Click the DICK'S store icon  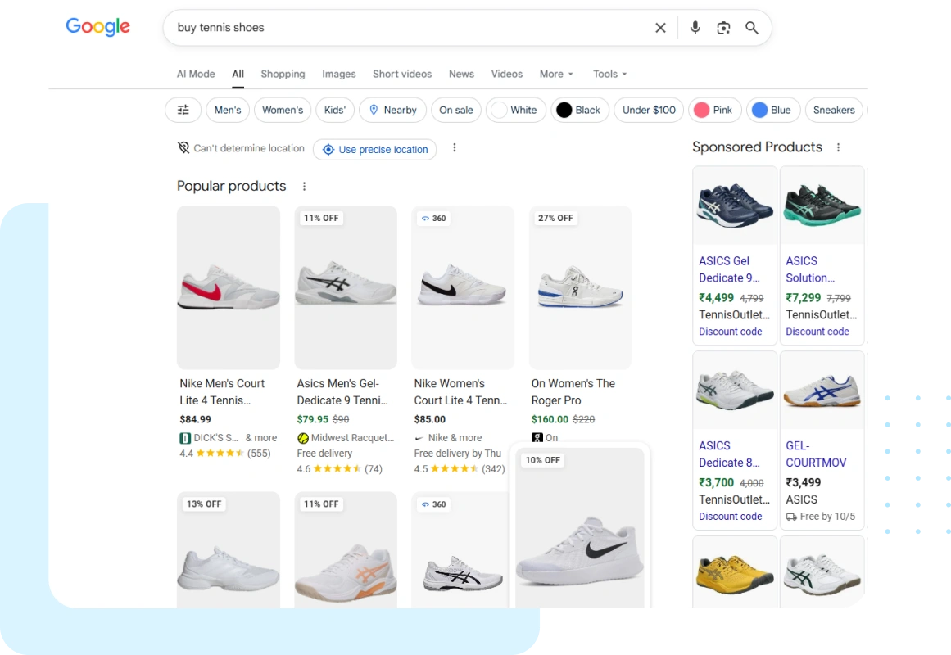(x=185, y=438)
